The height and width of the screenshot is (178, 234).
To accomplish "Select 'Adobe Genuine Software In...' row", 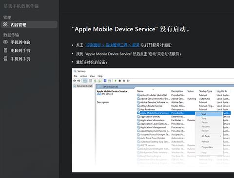I will coord(183,102).
